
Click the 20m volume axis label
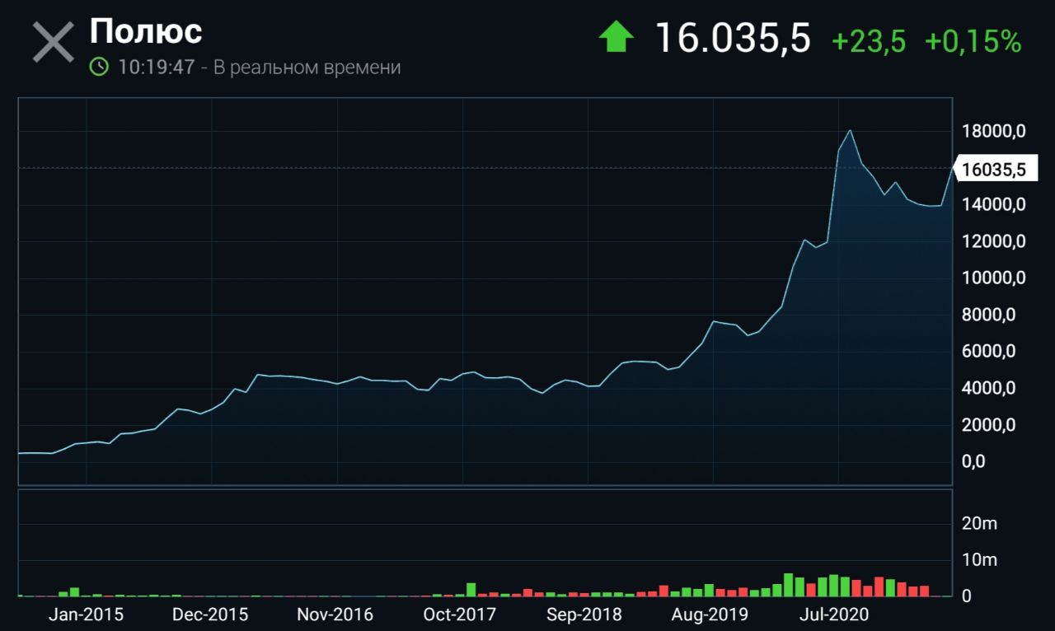[979, 524]
